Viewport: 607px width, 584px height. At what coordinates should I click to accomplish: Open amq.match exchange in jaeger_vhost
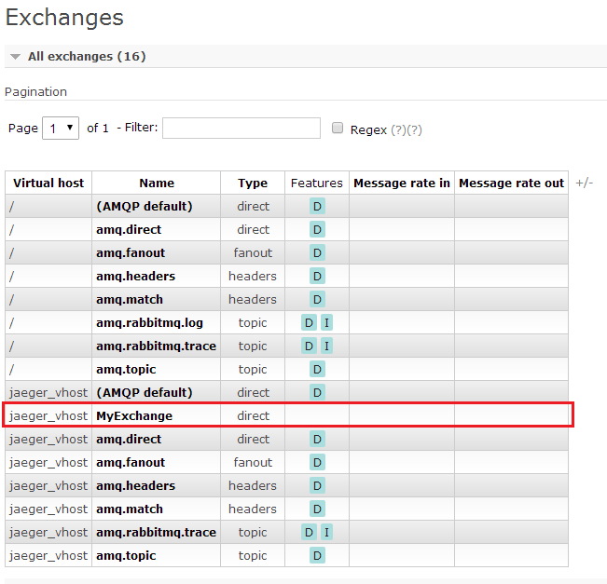130,509
